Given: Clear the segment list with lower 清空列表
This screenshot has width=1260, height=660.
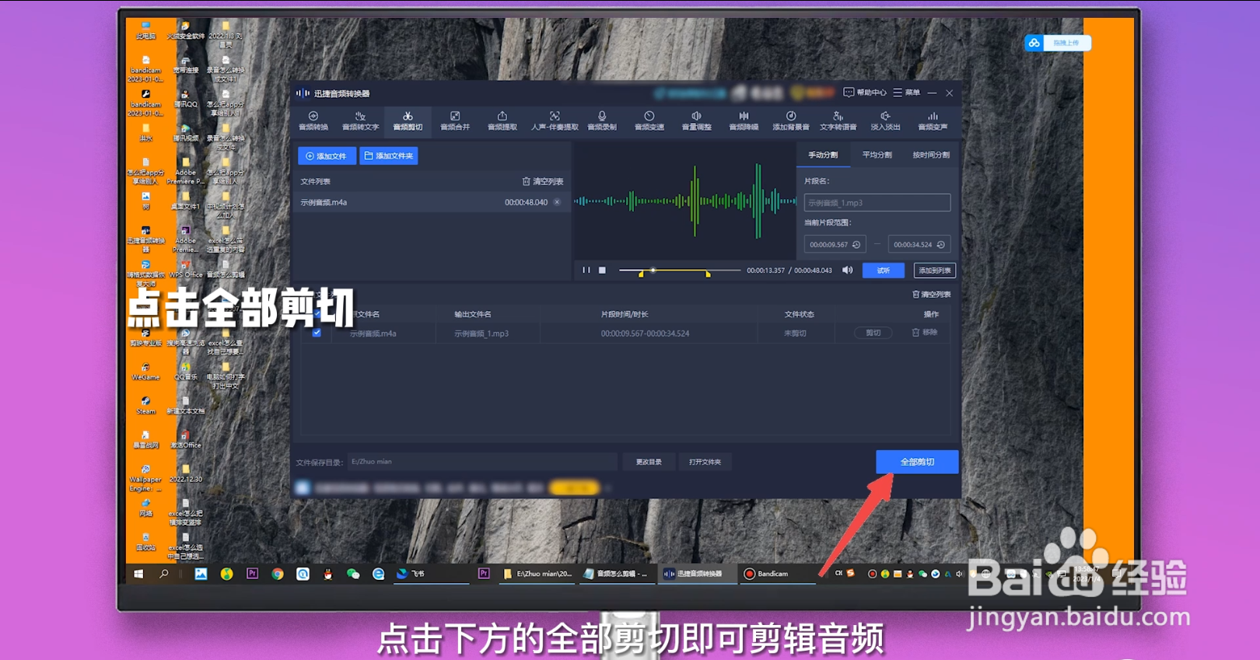Looking at the screenshot, I should pyautogui.click(x=931, y=295).
